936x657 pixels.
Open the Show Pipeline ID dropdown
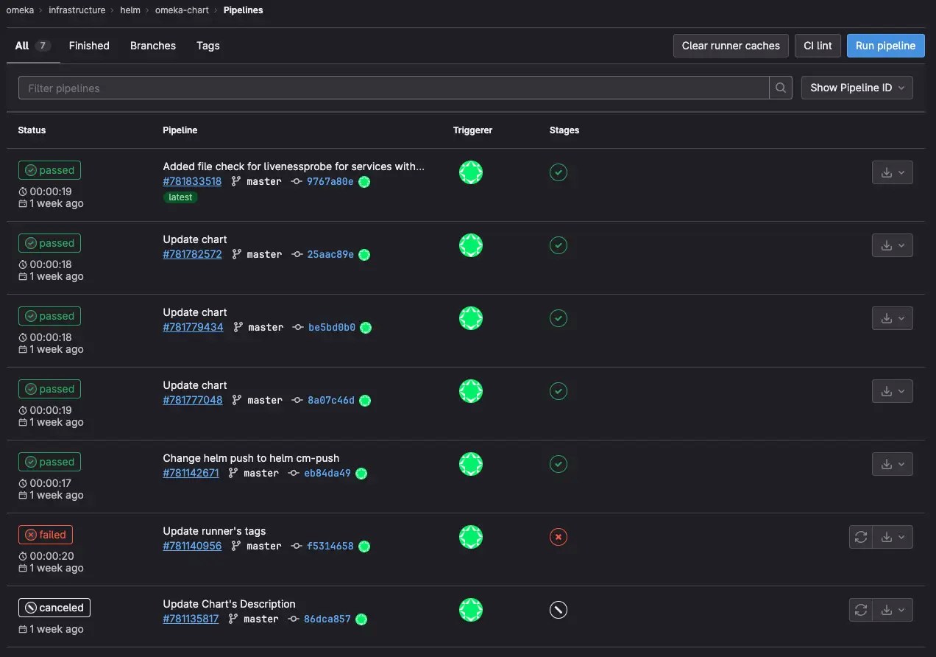click(856, 88)
